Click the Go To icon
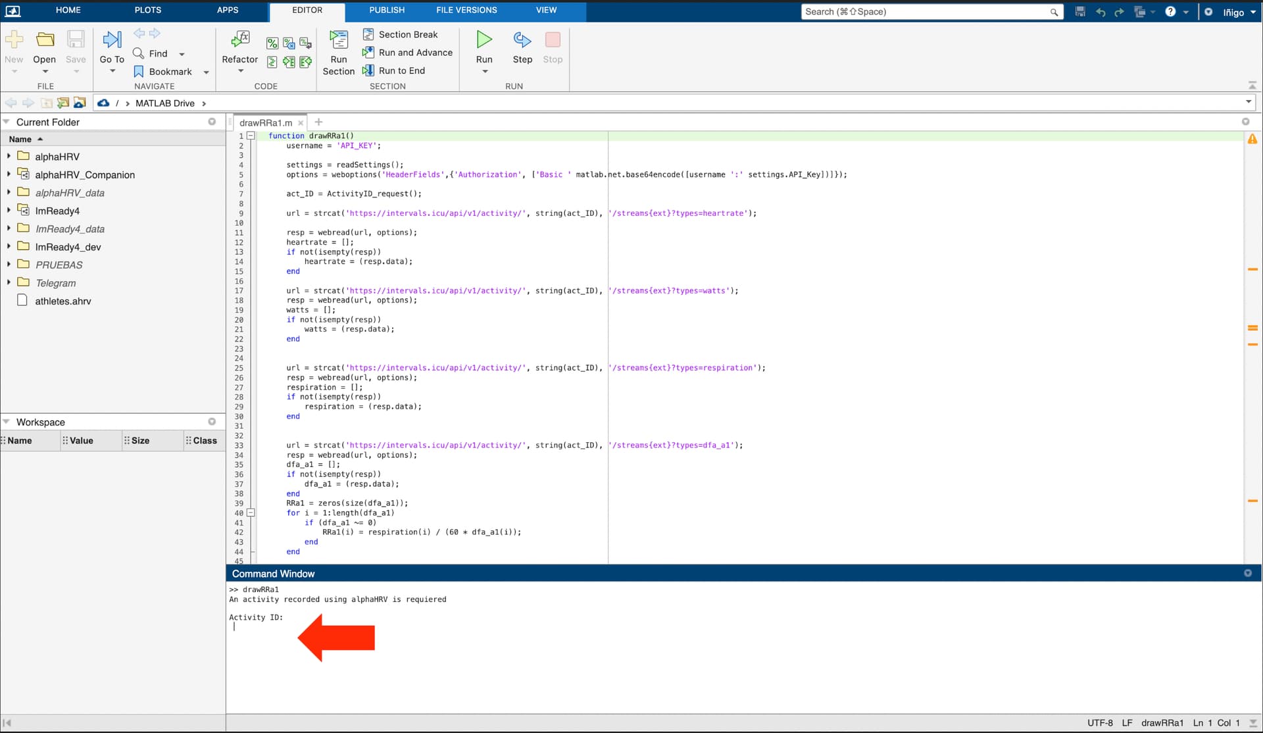Viewport: 1263px width, 733px height. coord(112,40)
